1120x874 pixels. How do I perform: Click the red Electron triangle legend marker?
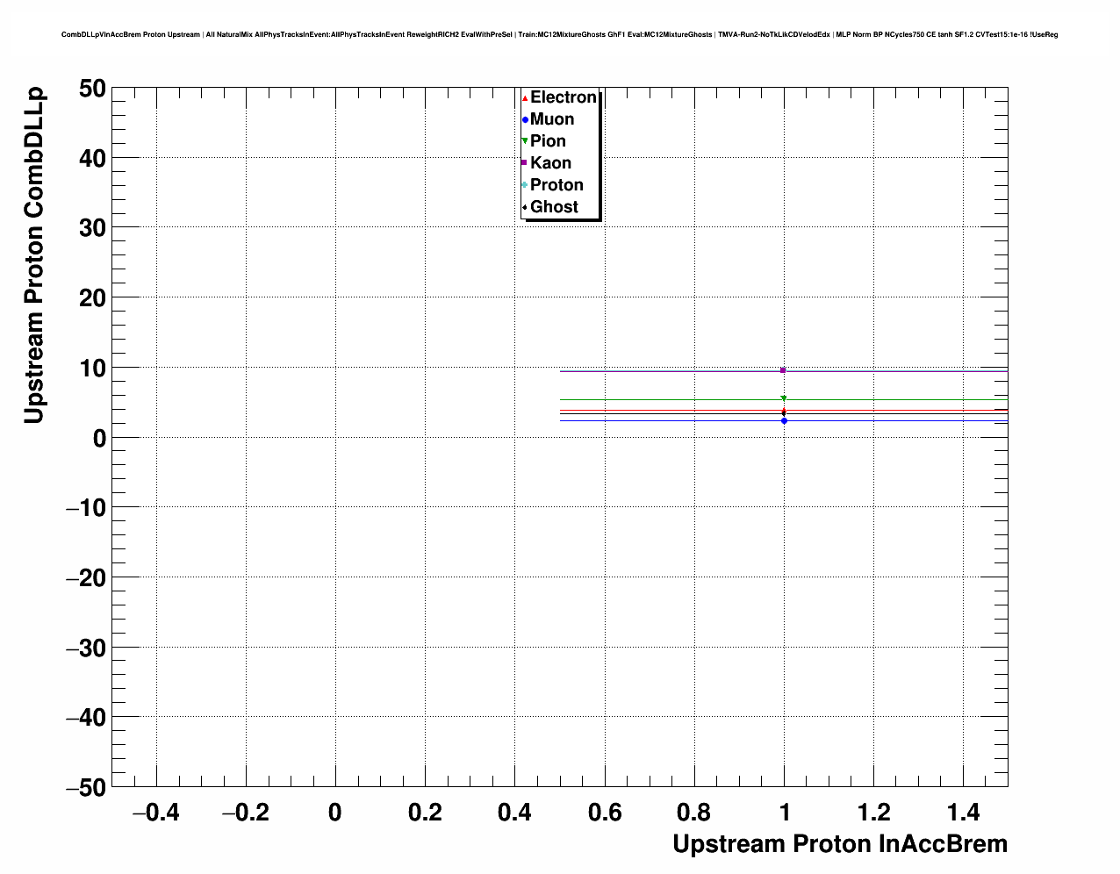click(525, 98)
